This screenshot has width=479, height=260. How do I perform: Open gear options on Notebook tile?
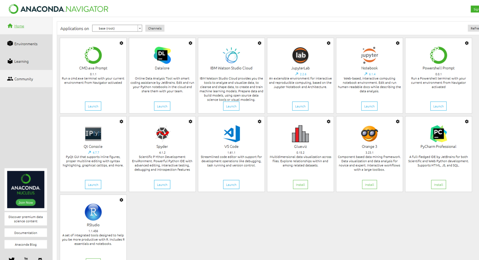(x=398, y=43)
